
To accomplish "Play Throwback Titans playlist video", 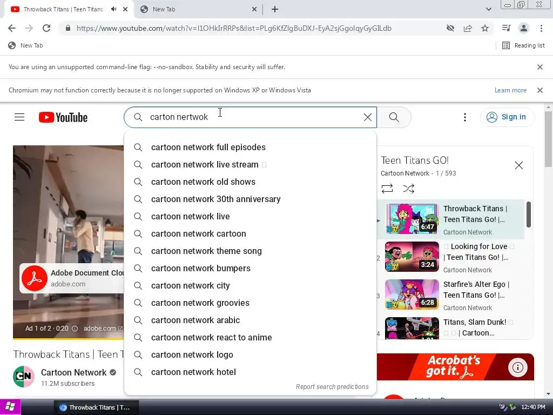I will tap(451, 219).
